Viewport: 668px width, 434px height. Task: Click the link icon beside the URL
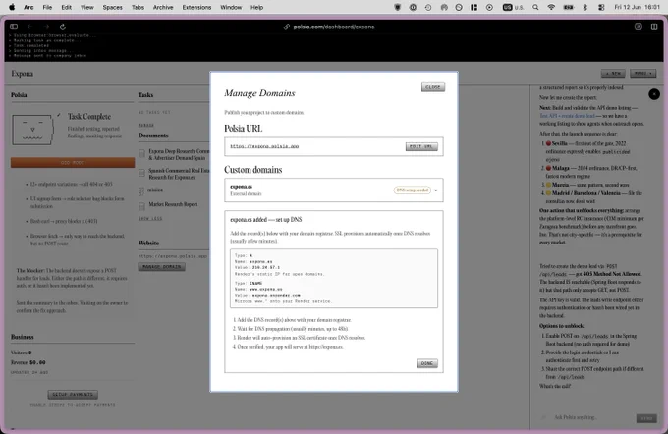287,27
